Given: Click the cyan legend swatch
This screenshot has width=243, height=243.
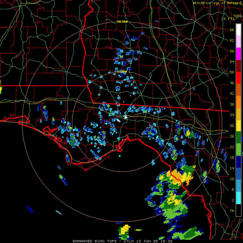Looking at the screenshot, I should pyautogui.click(x=238, y=198).
